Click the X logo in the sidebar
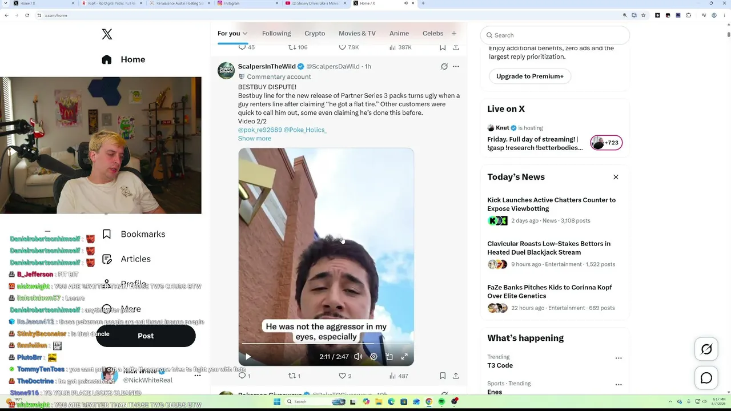Viewport: 731px width, 411px height. pos(107,34)
